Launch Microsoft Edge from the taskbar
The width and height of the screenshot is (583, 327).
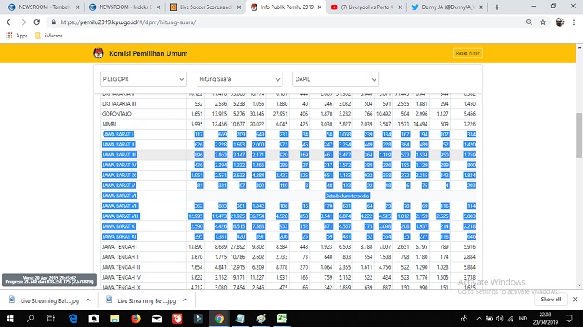[73, 319]
